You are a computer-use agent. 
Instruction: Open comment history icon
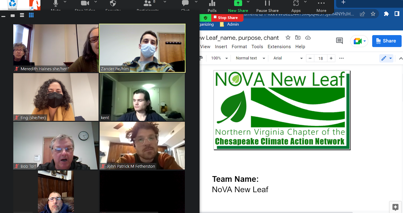(339, 41)
